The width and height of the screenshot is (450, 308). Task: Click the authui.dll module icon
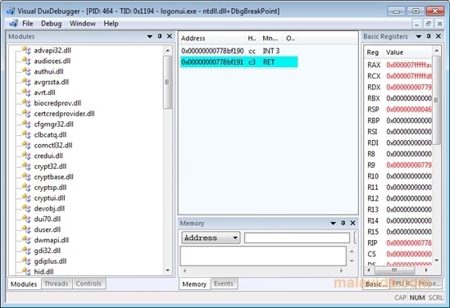[26, 71]
